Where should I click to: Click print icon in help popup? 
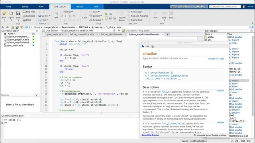[x=152, y=46]
